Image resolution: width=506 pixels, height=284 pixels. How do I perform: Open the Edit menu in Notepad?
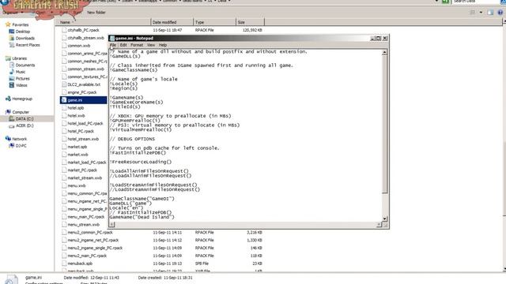click(x=123, y=45)
